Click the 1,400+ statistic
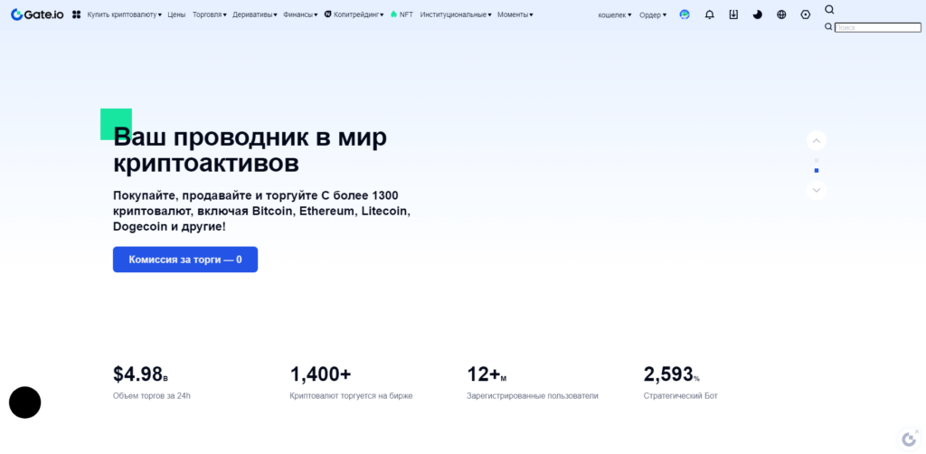The image size is (926, 454). click(321, 374)
